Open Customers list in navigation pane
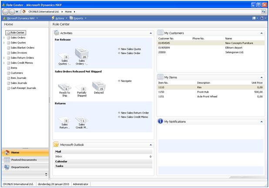This screenshot has height=188, width=269. coord(17,73)
